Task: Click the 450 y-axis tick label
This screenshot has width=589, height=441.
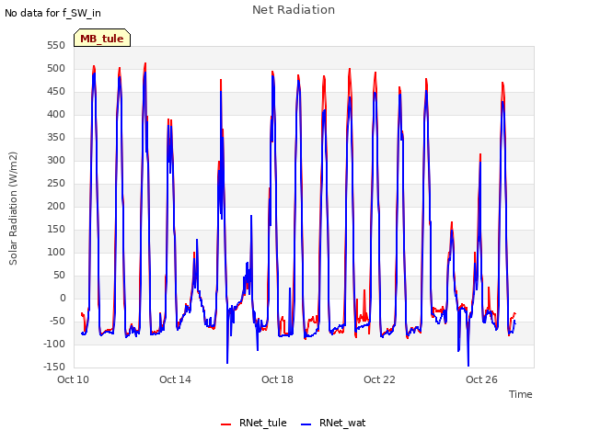Action: 56,92
